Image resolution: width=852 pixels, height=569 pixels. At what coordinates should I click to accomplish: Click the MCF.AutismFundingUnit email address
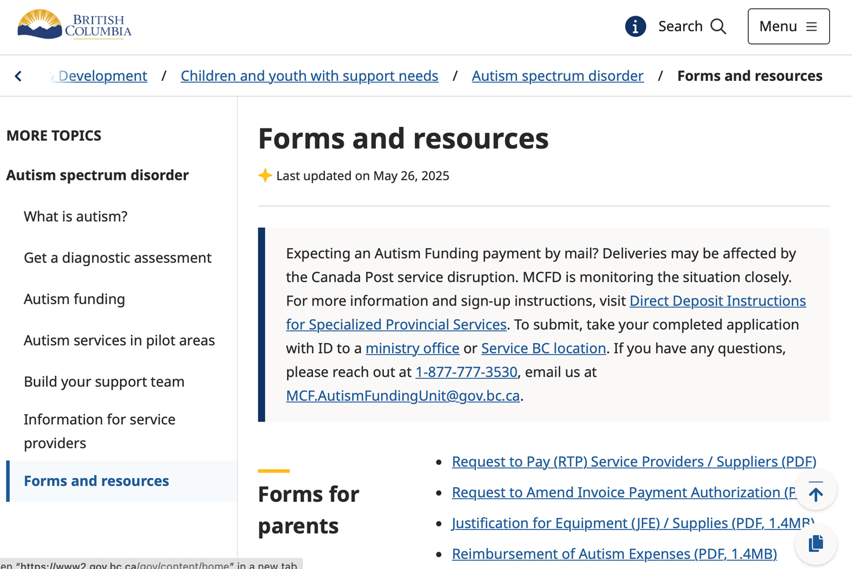[x=403, y=395]
